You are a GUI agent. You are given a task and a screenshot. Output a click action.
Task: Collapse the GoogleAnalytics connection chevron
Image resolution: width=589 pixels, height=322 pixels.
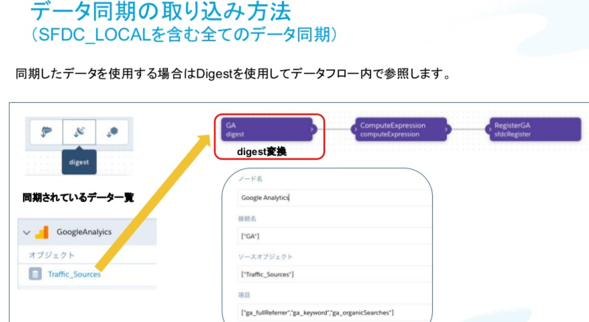click(27, 233)
